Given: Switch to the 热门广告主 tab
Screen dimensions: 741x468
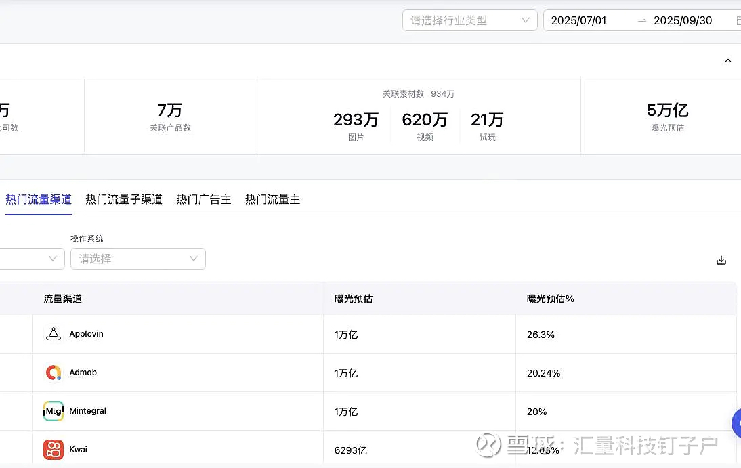Looking at the screenshot, I should 204,200.
